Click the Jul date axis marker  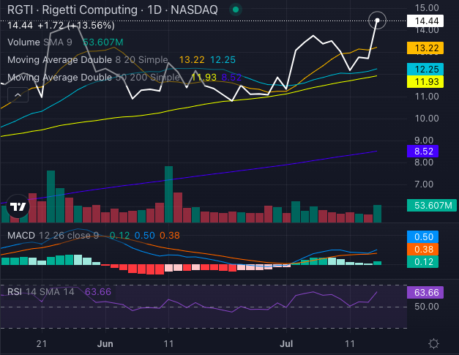click(x=286, y=343)
